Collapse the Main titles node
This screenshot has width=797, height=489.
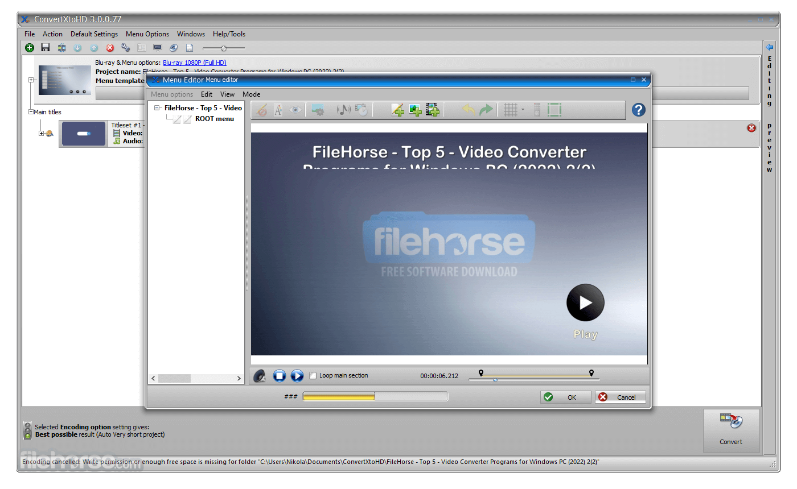point(31,112)
